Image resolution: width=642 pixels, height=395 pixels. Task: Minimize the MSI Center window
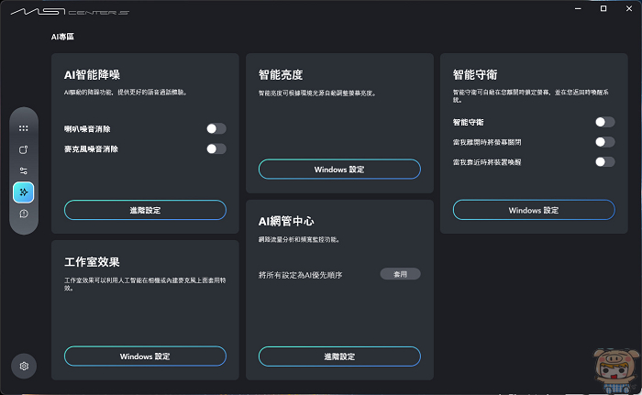pyautogui.click(x=579, y=8)
